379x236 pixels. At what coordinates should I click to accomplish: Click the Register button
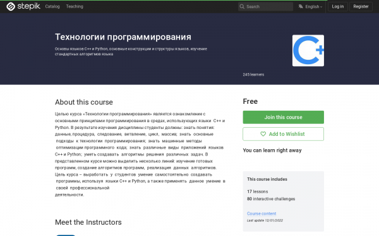pyautogui.click(x=361, y=6)
